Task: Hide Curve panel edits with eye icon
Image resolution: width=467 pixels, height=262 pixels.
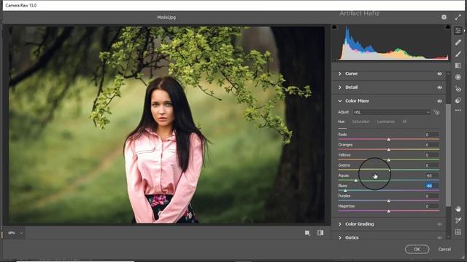Action: tap(439, 74)
